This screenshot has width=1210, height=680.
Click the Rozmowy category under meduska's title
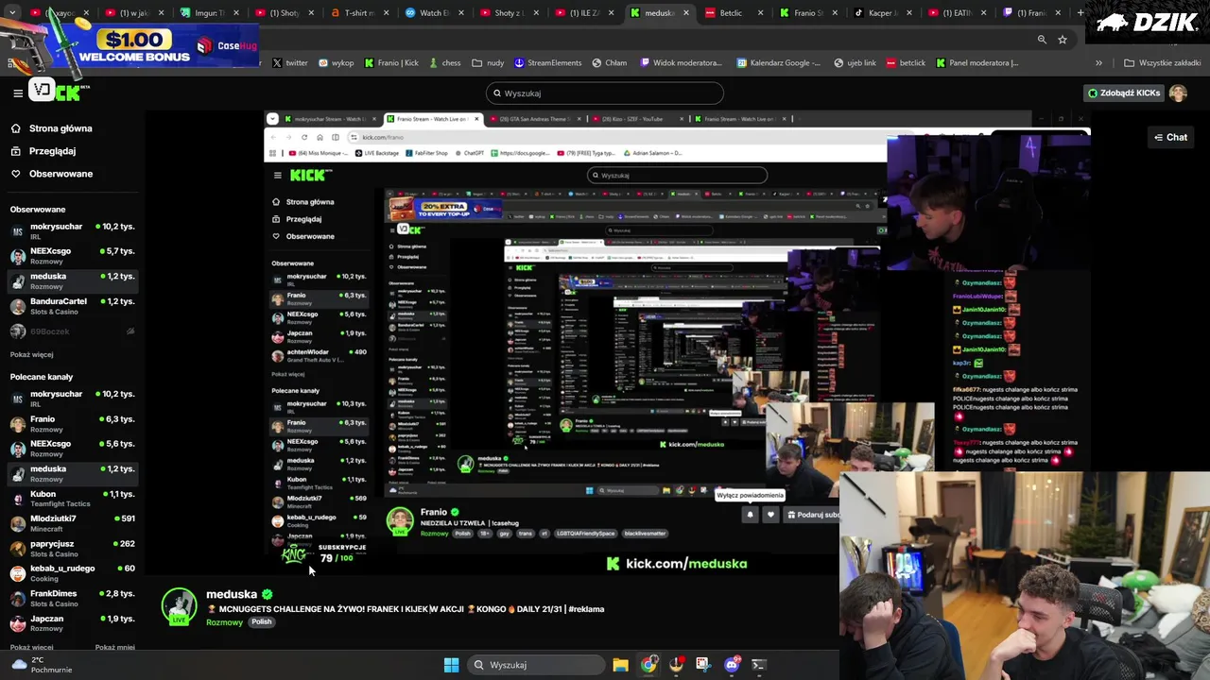click(224, 622)
